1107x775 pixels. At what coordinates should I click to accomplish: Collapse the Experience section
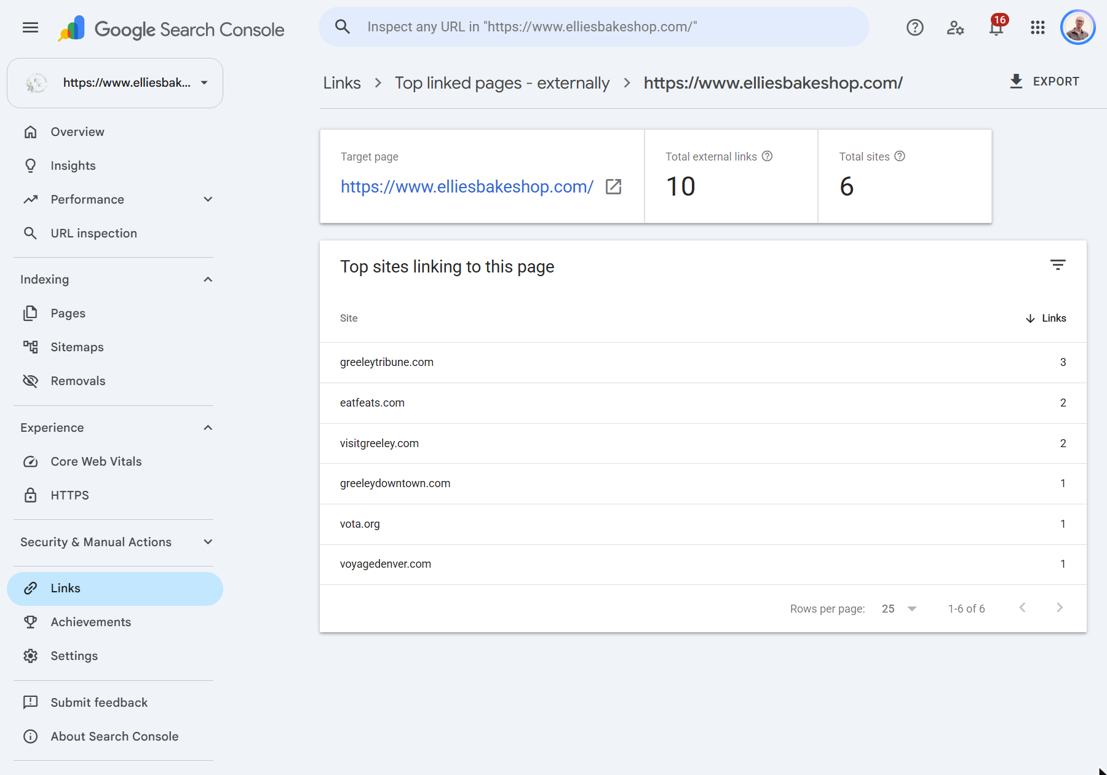[208, 427]
